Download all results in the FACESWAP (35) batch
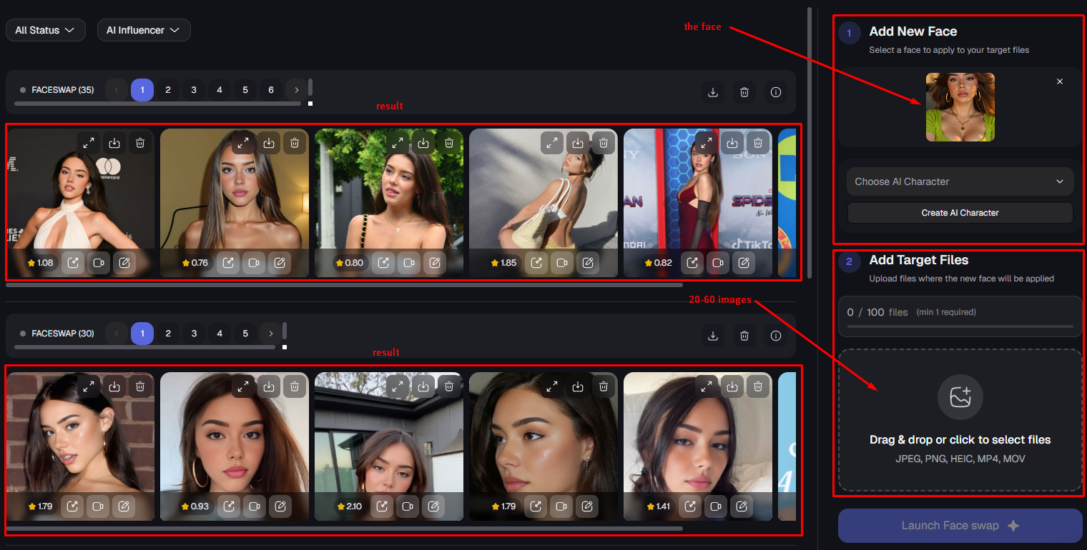Image resolution: width=1087 pixels, height=550 pixels. pyautogui.click(x=712, y=92)
